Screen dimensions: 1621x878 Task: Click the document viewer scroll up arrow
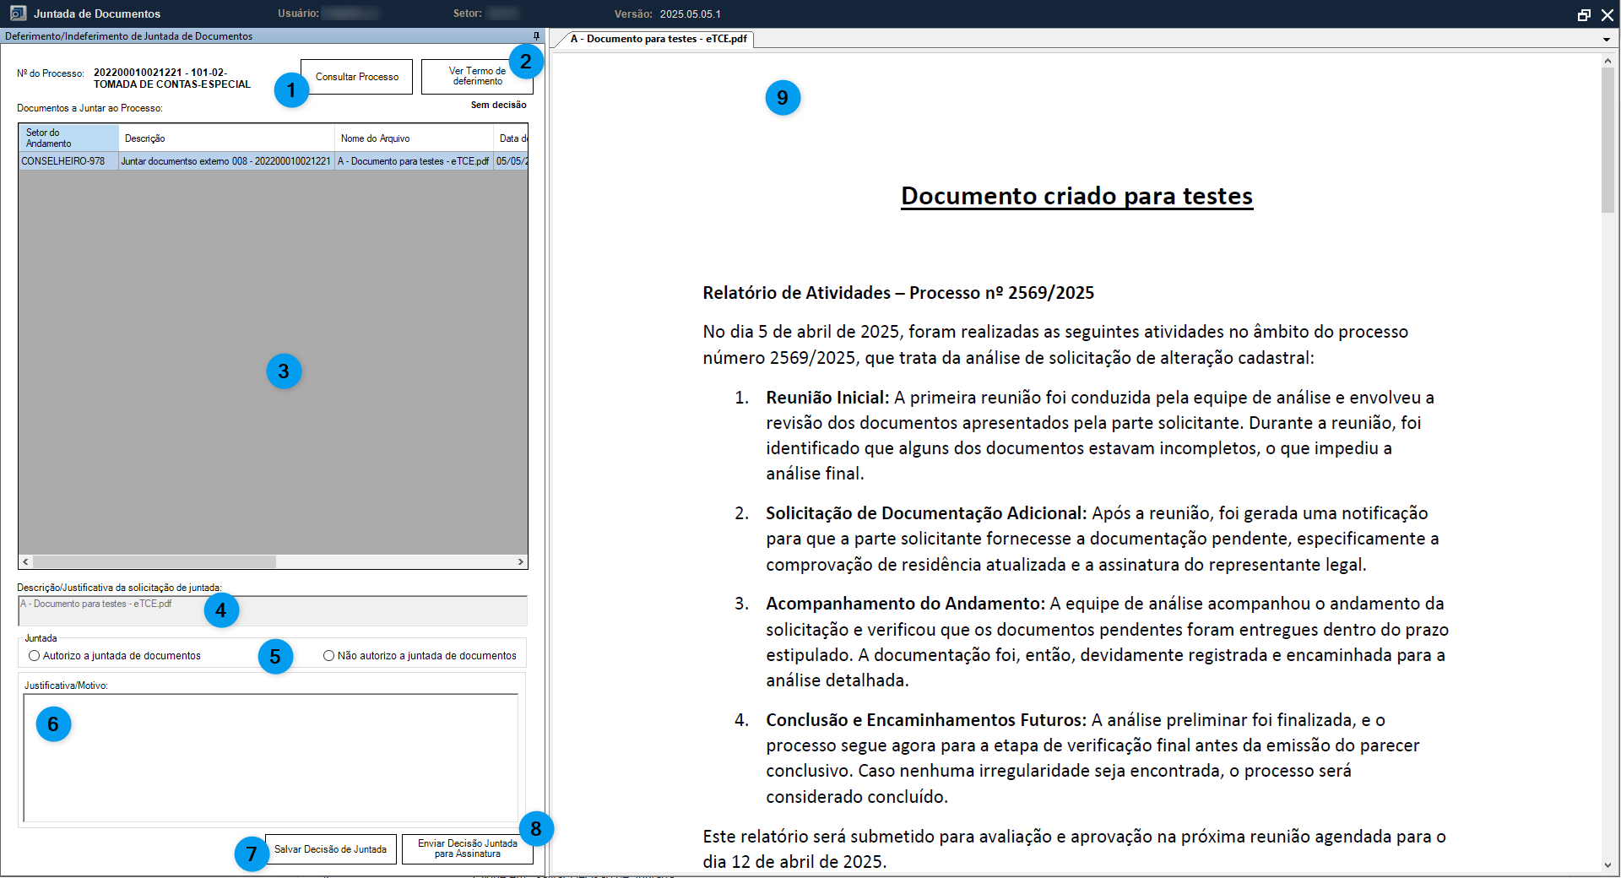[1607, 60]
